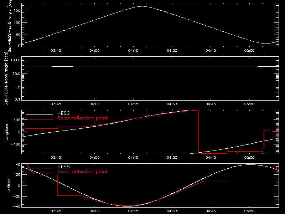
Task: Click the '0' tick of Longitude plot
Action: [20, 132]
